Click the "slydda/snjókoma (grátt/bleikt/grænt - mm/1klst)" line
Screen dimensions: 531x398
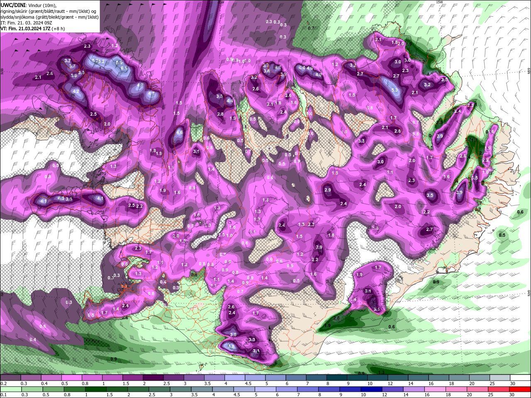tap(49, 17)
